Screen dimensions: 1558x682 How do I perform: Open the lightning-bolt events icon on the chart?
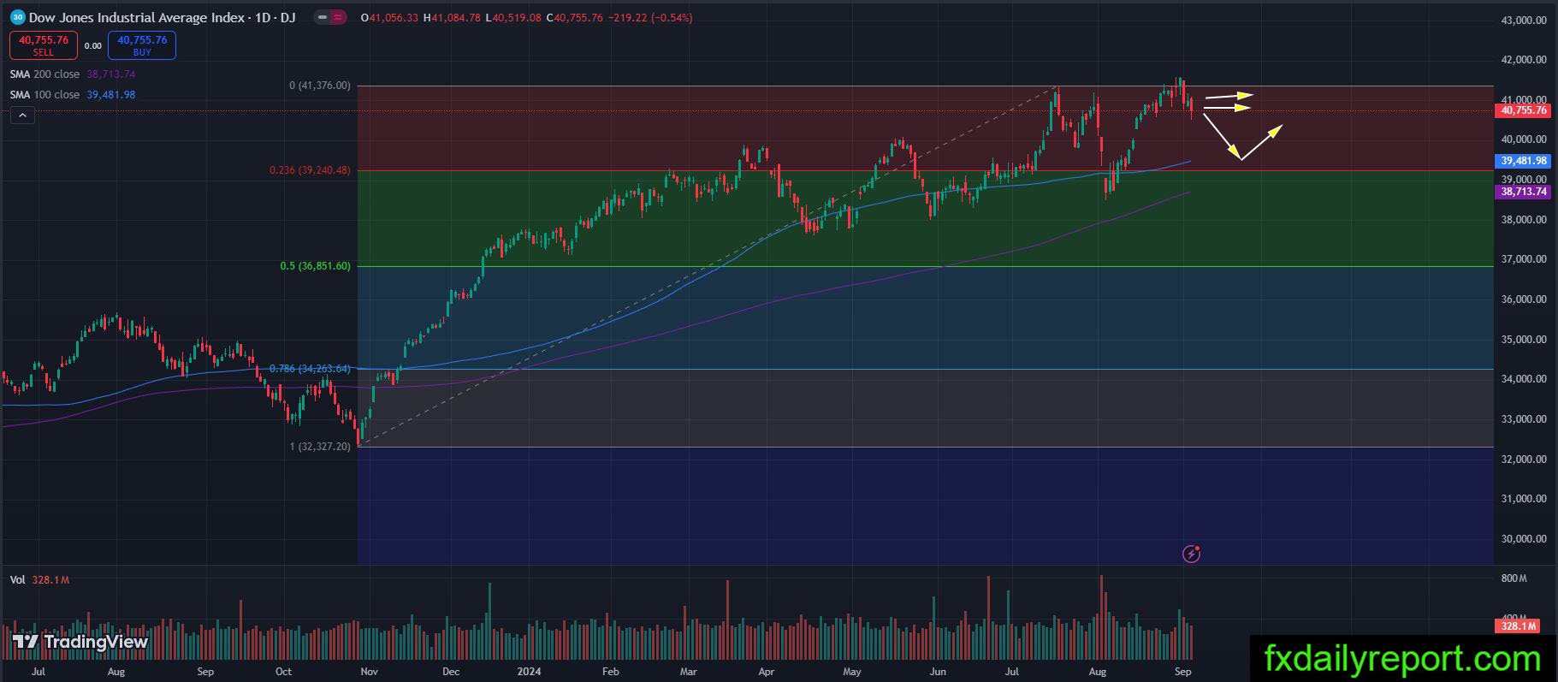(x=1191, y=554)
